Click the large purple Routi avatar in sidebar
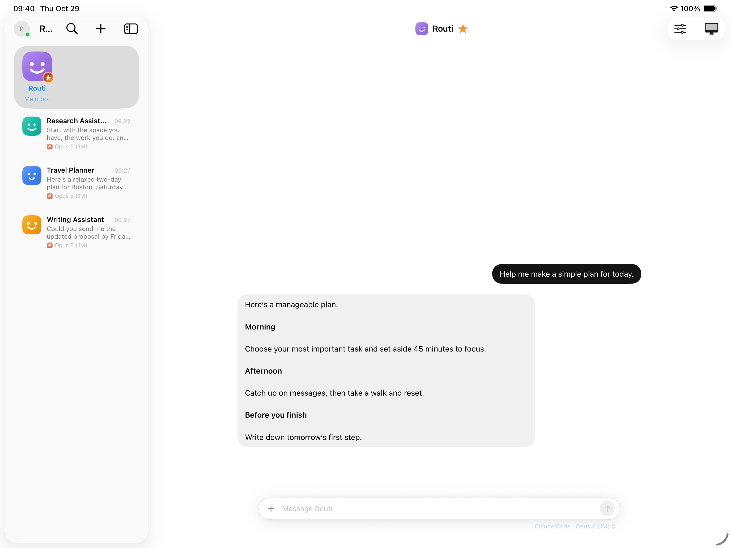 pyautogui.click(x=37, y=66)
